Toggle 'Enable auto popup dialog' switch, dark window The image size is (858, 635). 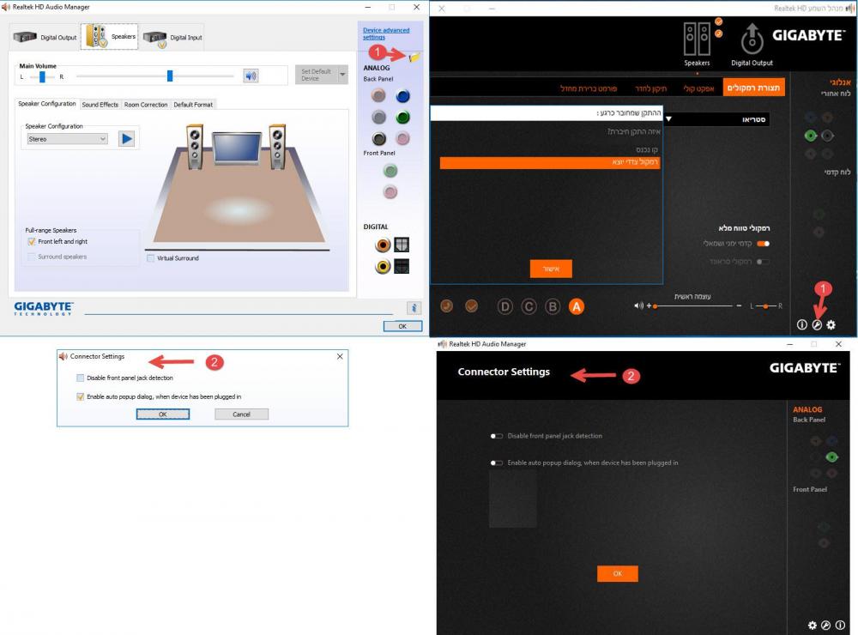click(x=496, y=463)
